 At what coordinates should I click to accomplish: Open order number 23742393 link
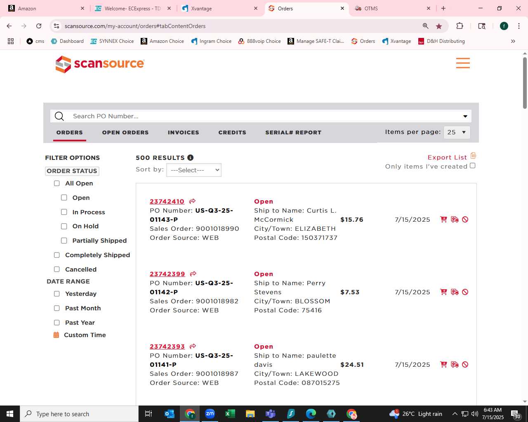tap(167, 347)
